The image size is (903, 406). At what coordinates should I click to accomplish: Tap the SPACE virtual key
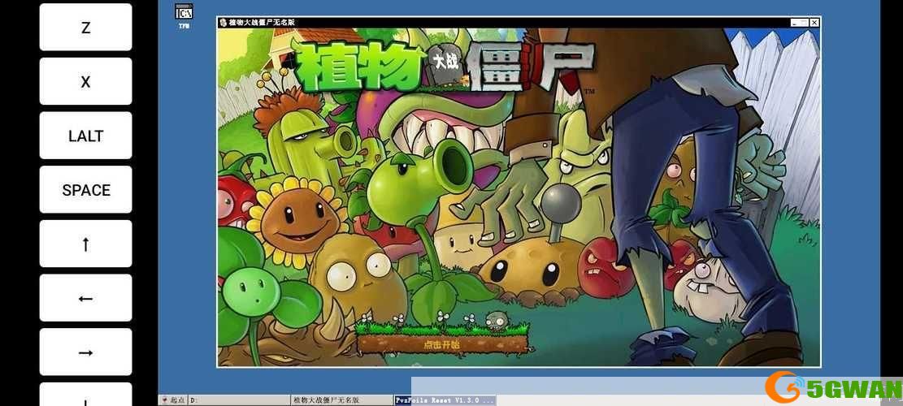tap(86, 189)
